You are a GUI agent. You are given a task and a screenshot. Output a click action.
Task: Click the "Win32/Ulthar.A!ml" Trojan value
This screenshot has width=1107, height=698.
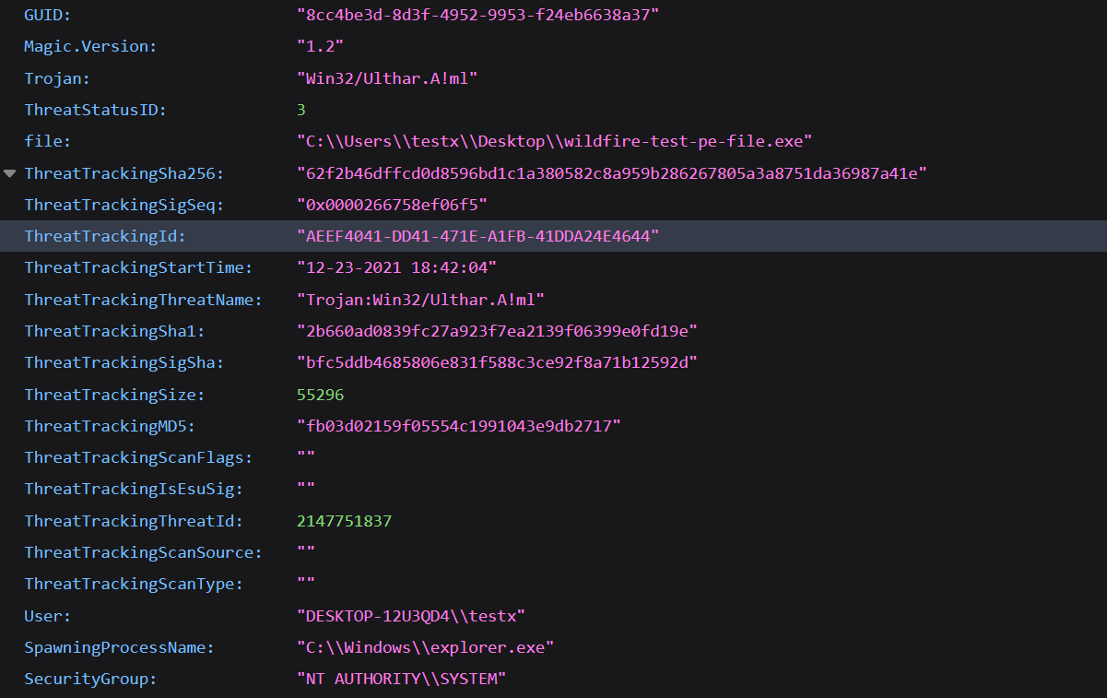[387, 78]
